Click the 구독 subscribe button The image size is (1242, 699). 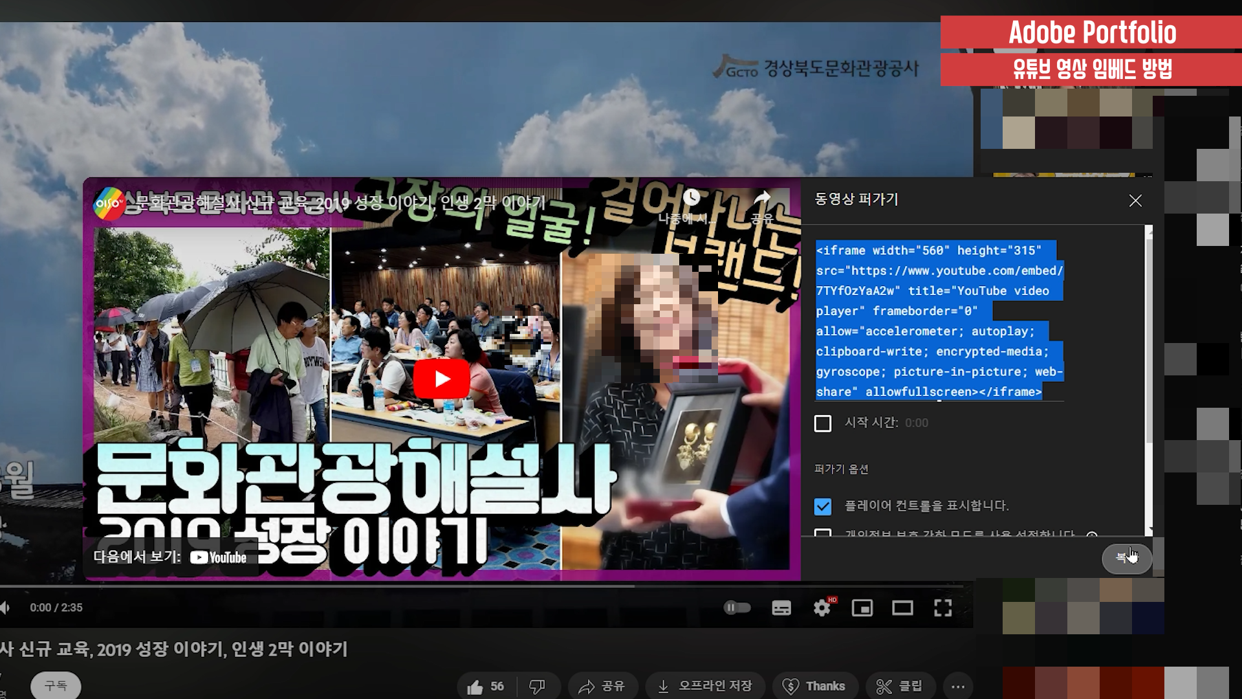56,685
